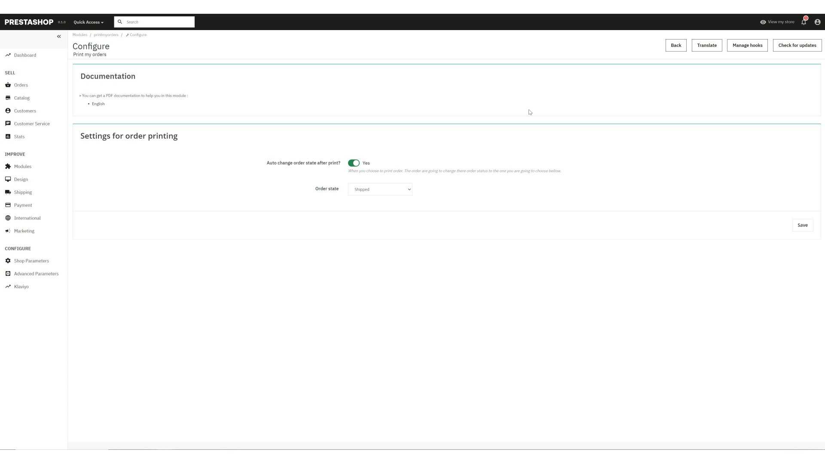Click the Modules puzzle piece icon
825x464 pixels.
pos(8,166)
